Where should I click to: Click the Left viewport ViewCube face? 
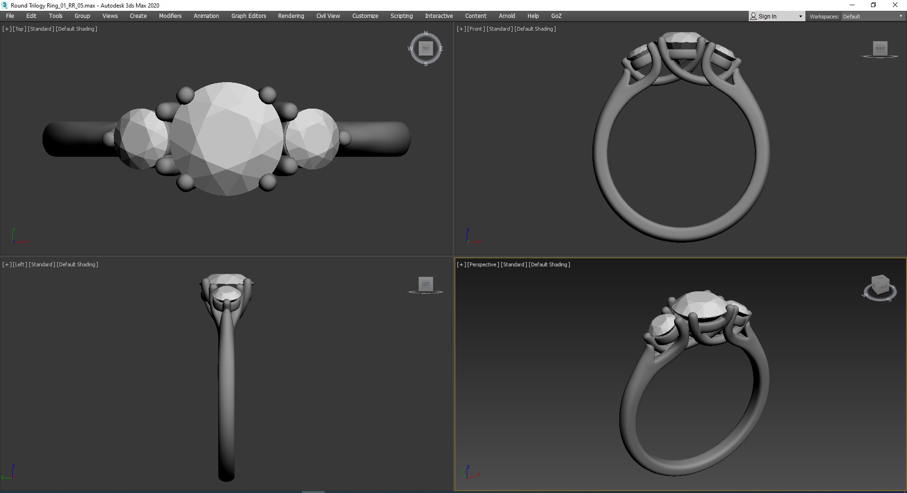click(x=426, y=284)
